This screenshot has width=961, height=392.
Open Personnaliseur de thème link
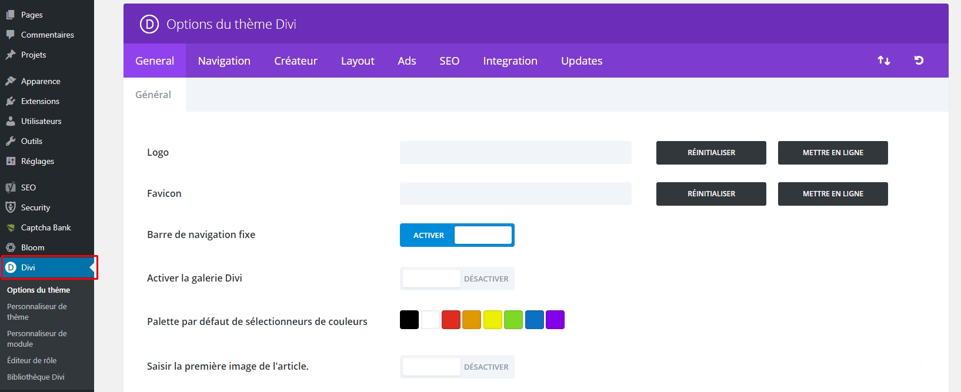click(x=37, y=311)
